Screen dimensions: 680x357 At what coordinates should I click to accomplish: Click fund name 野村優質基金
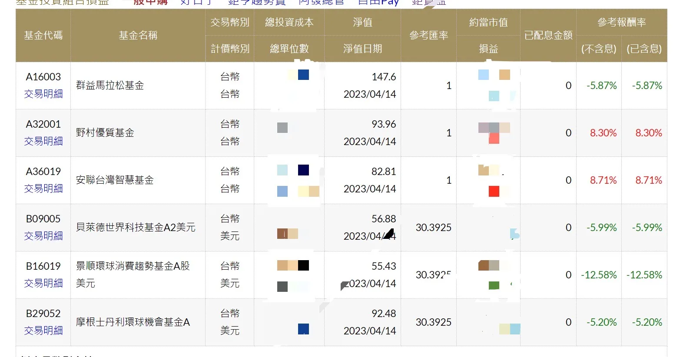(x=105, y=132)
